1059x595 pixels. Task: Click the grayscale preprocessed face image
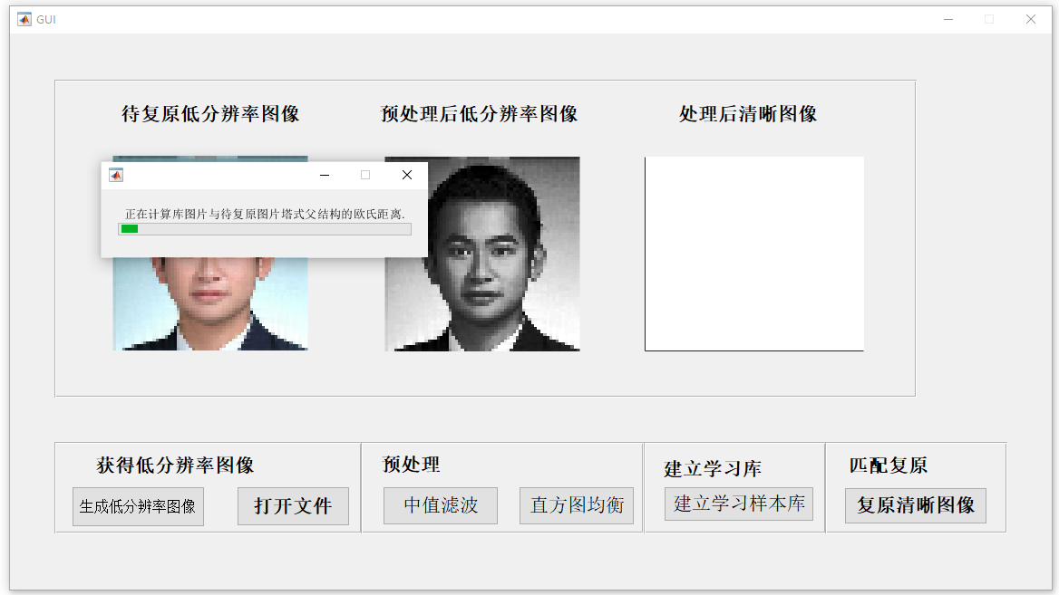[482, 254]
